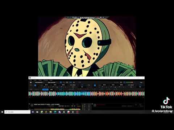Click the horizontal scrolling waveform display
This screenshot has height=130, width=174.
click(87, 94)
